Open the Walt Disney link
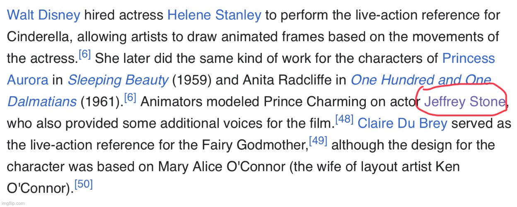 point(43,16)
